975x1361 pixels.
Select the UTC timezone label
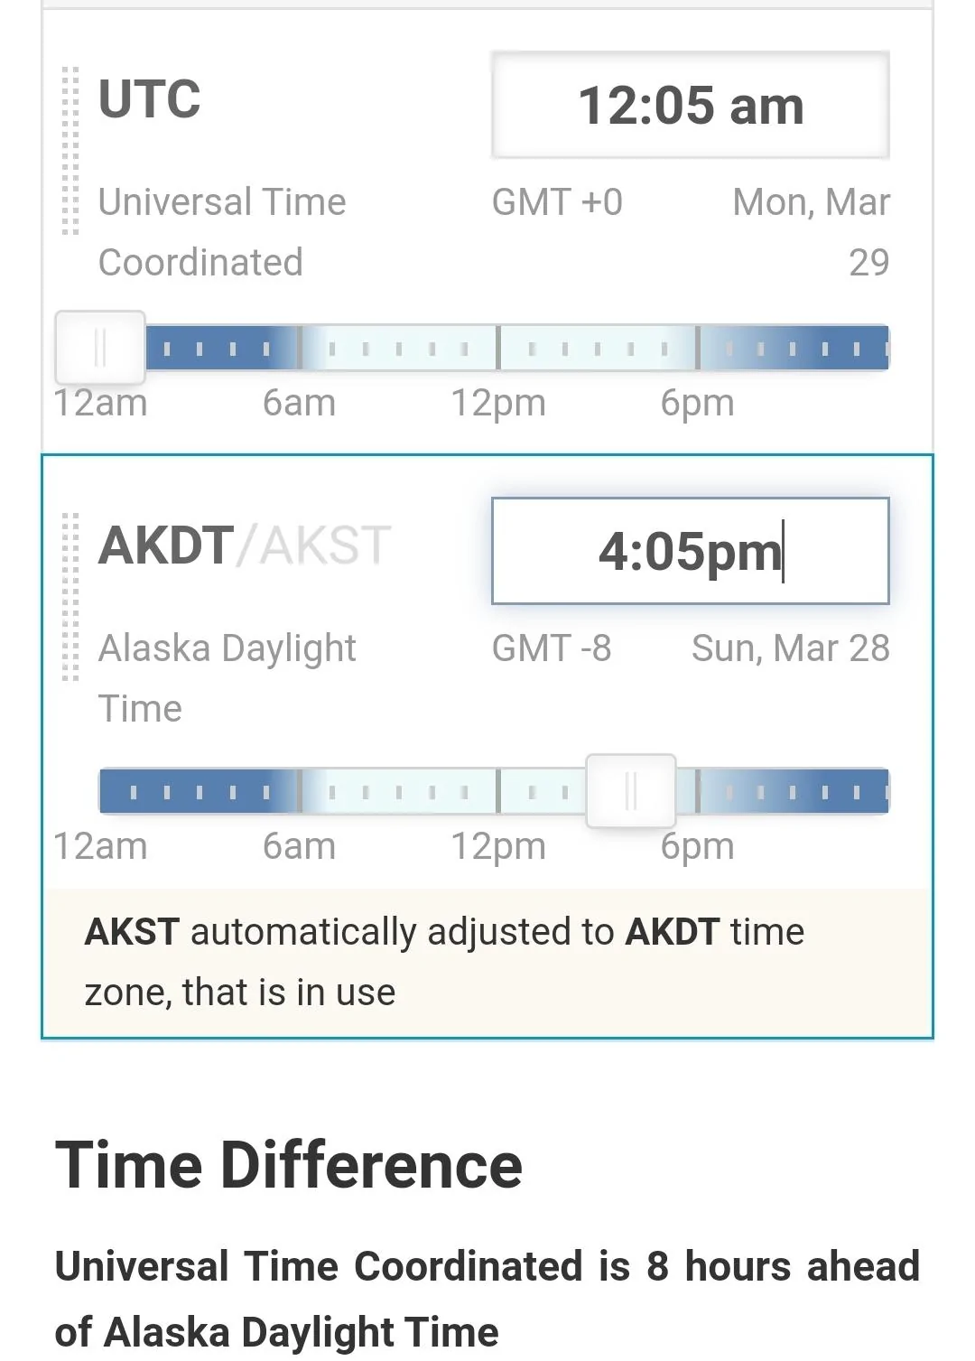click(150, 98)
